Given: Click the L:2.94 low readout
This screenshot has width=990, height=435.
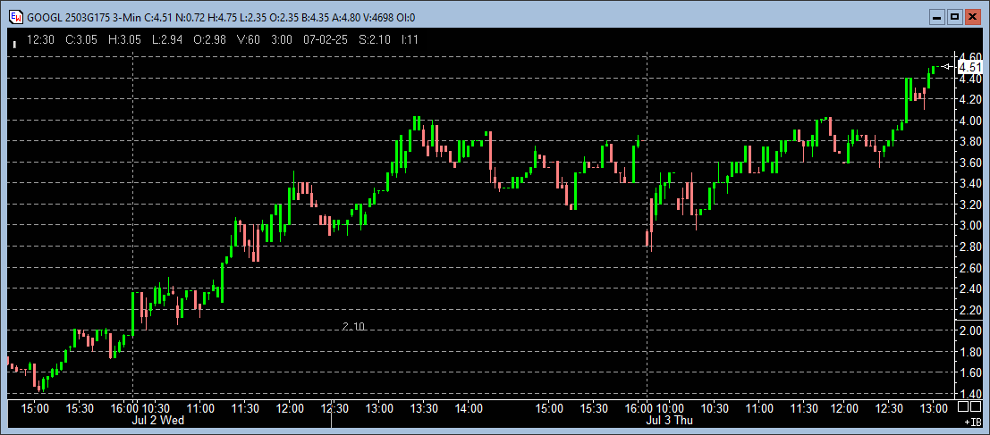Looking at the screenshot, I should click(x=167, y=39).
